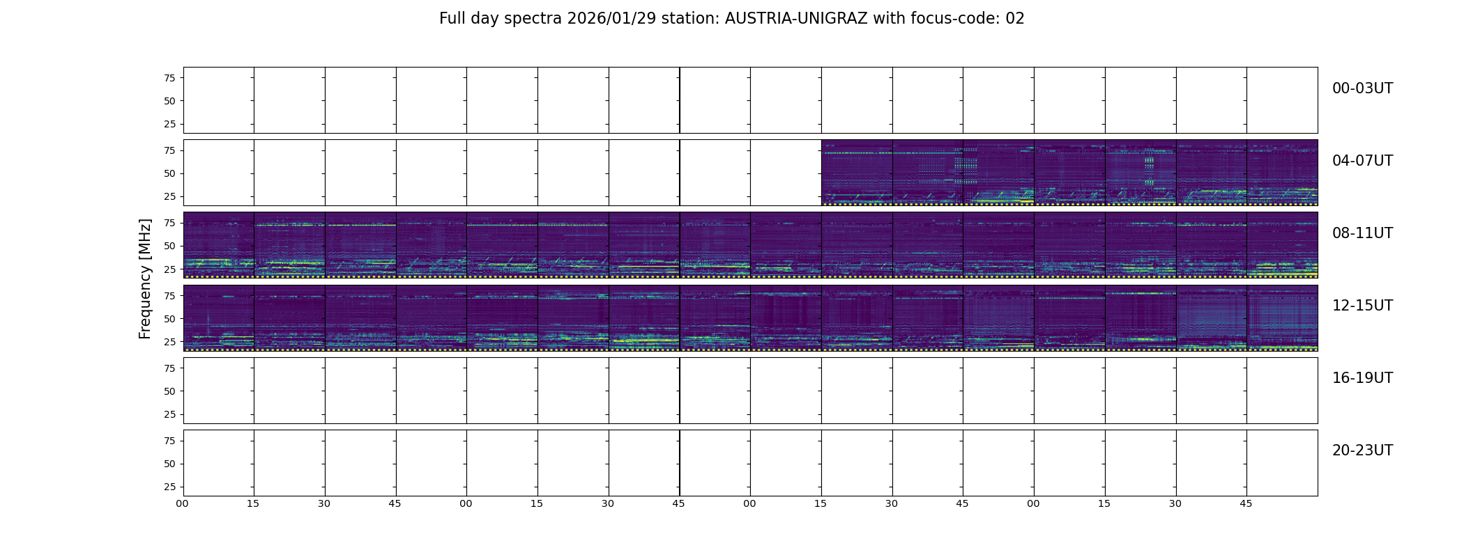Select the last spectrogram panel in the 04-07UT row
This screenshot has width=1464, height=557.
tap(1282, 173)
